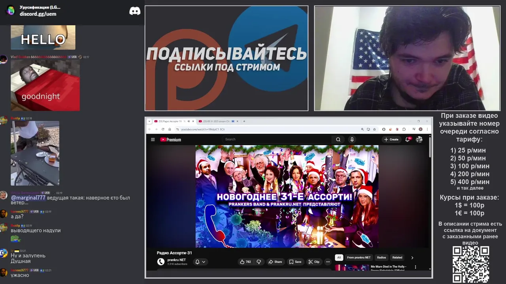Toggle notification bell for prankru NET
Viewport: 506px width, 284px height.
point(197,262)
